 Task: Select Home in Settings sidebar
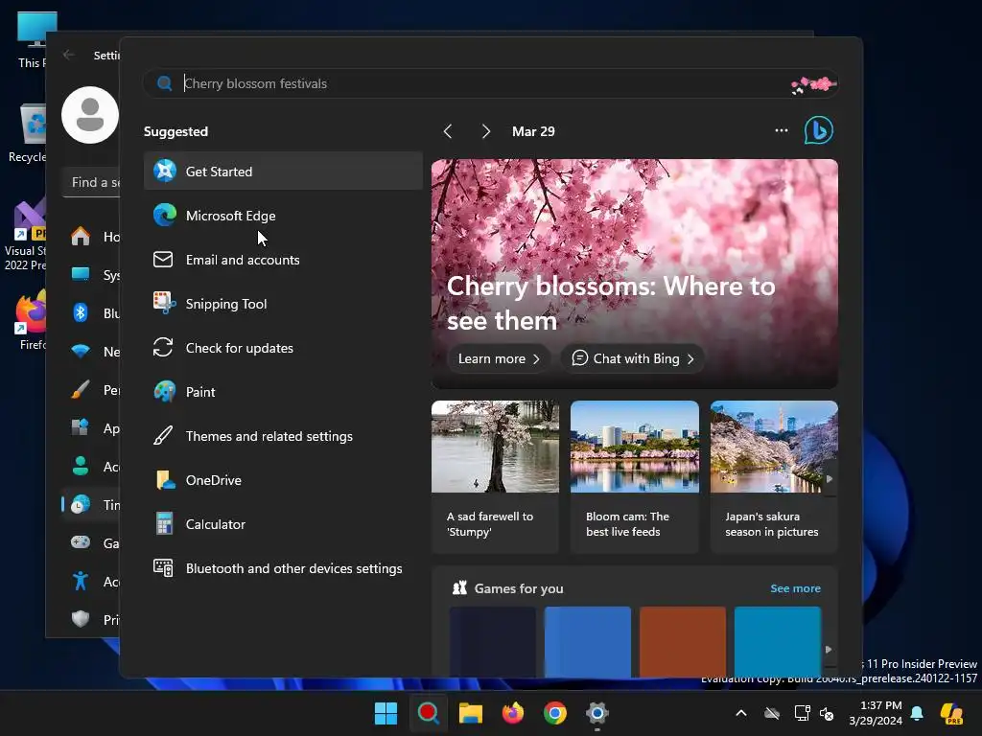coord(91,237)
